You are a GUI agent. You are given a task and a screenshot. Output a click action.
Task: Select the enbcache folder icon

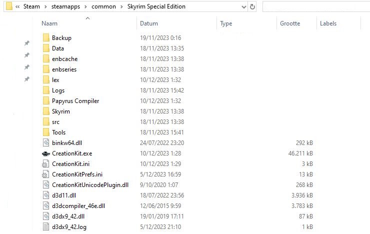46,58
